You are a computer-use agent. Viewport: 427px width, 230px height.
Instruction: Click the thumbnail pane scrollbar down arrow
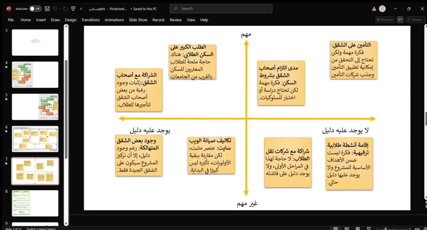pos(66,224)
